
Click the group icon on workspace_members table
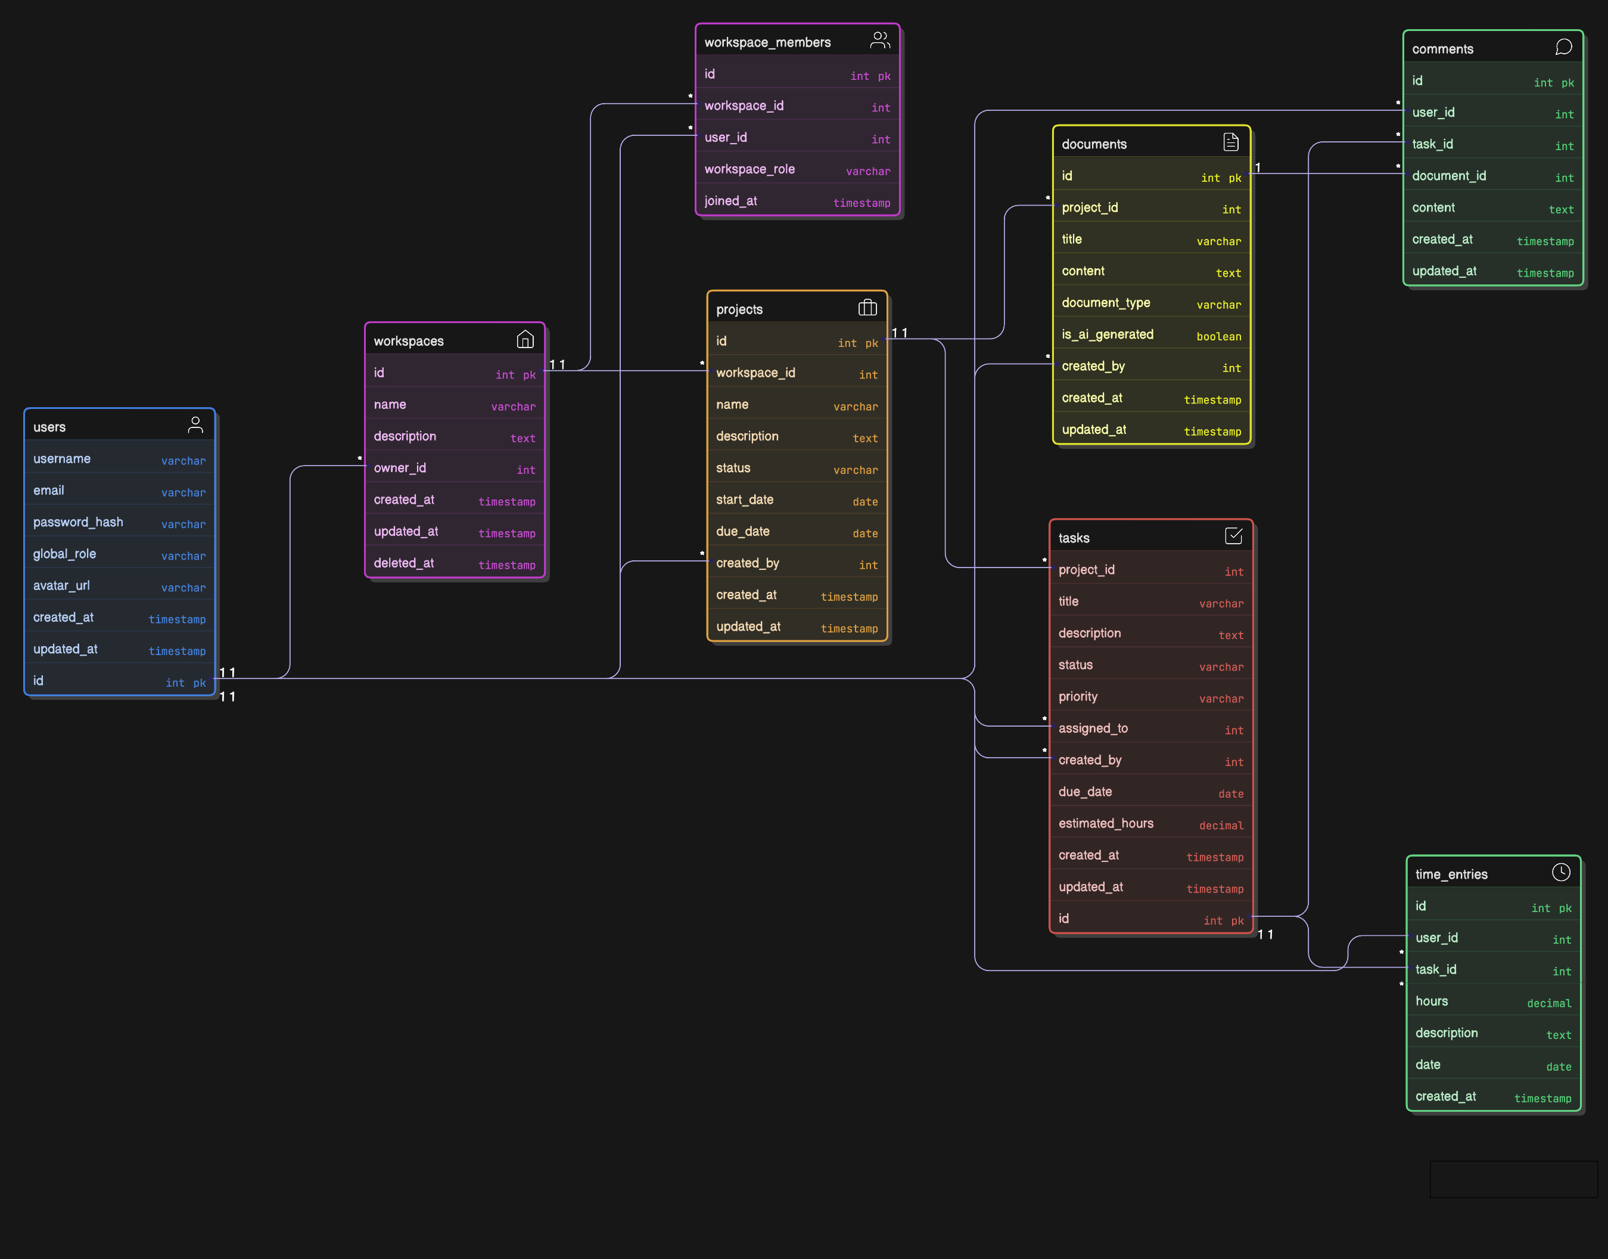[x=880, y=40]
